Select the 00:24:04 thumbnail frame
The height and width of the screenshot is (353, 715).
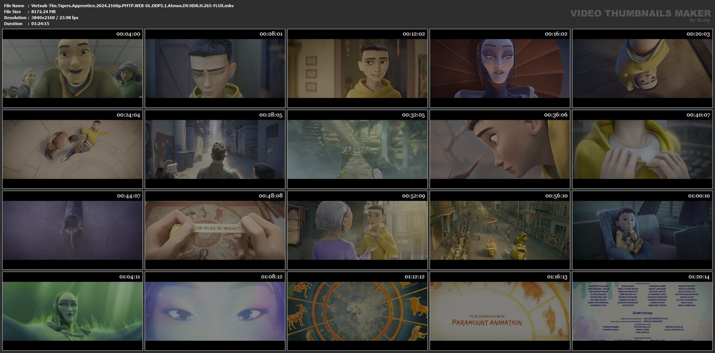point(73,149)
